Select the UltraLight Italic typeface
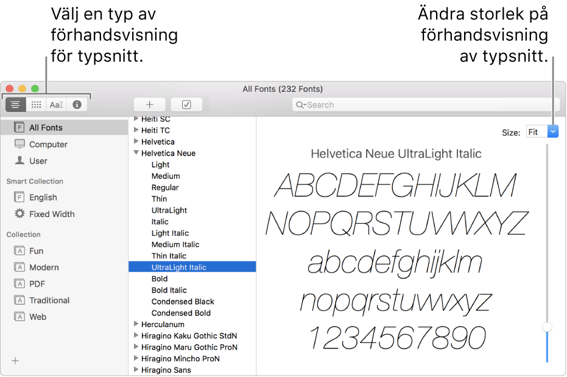This screenshot has height=377, width=567. tap(192, 267)
